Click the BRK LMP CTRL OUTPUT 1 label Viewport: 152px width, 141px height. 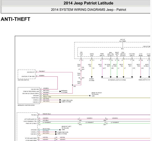[111, 54]
